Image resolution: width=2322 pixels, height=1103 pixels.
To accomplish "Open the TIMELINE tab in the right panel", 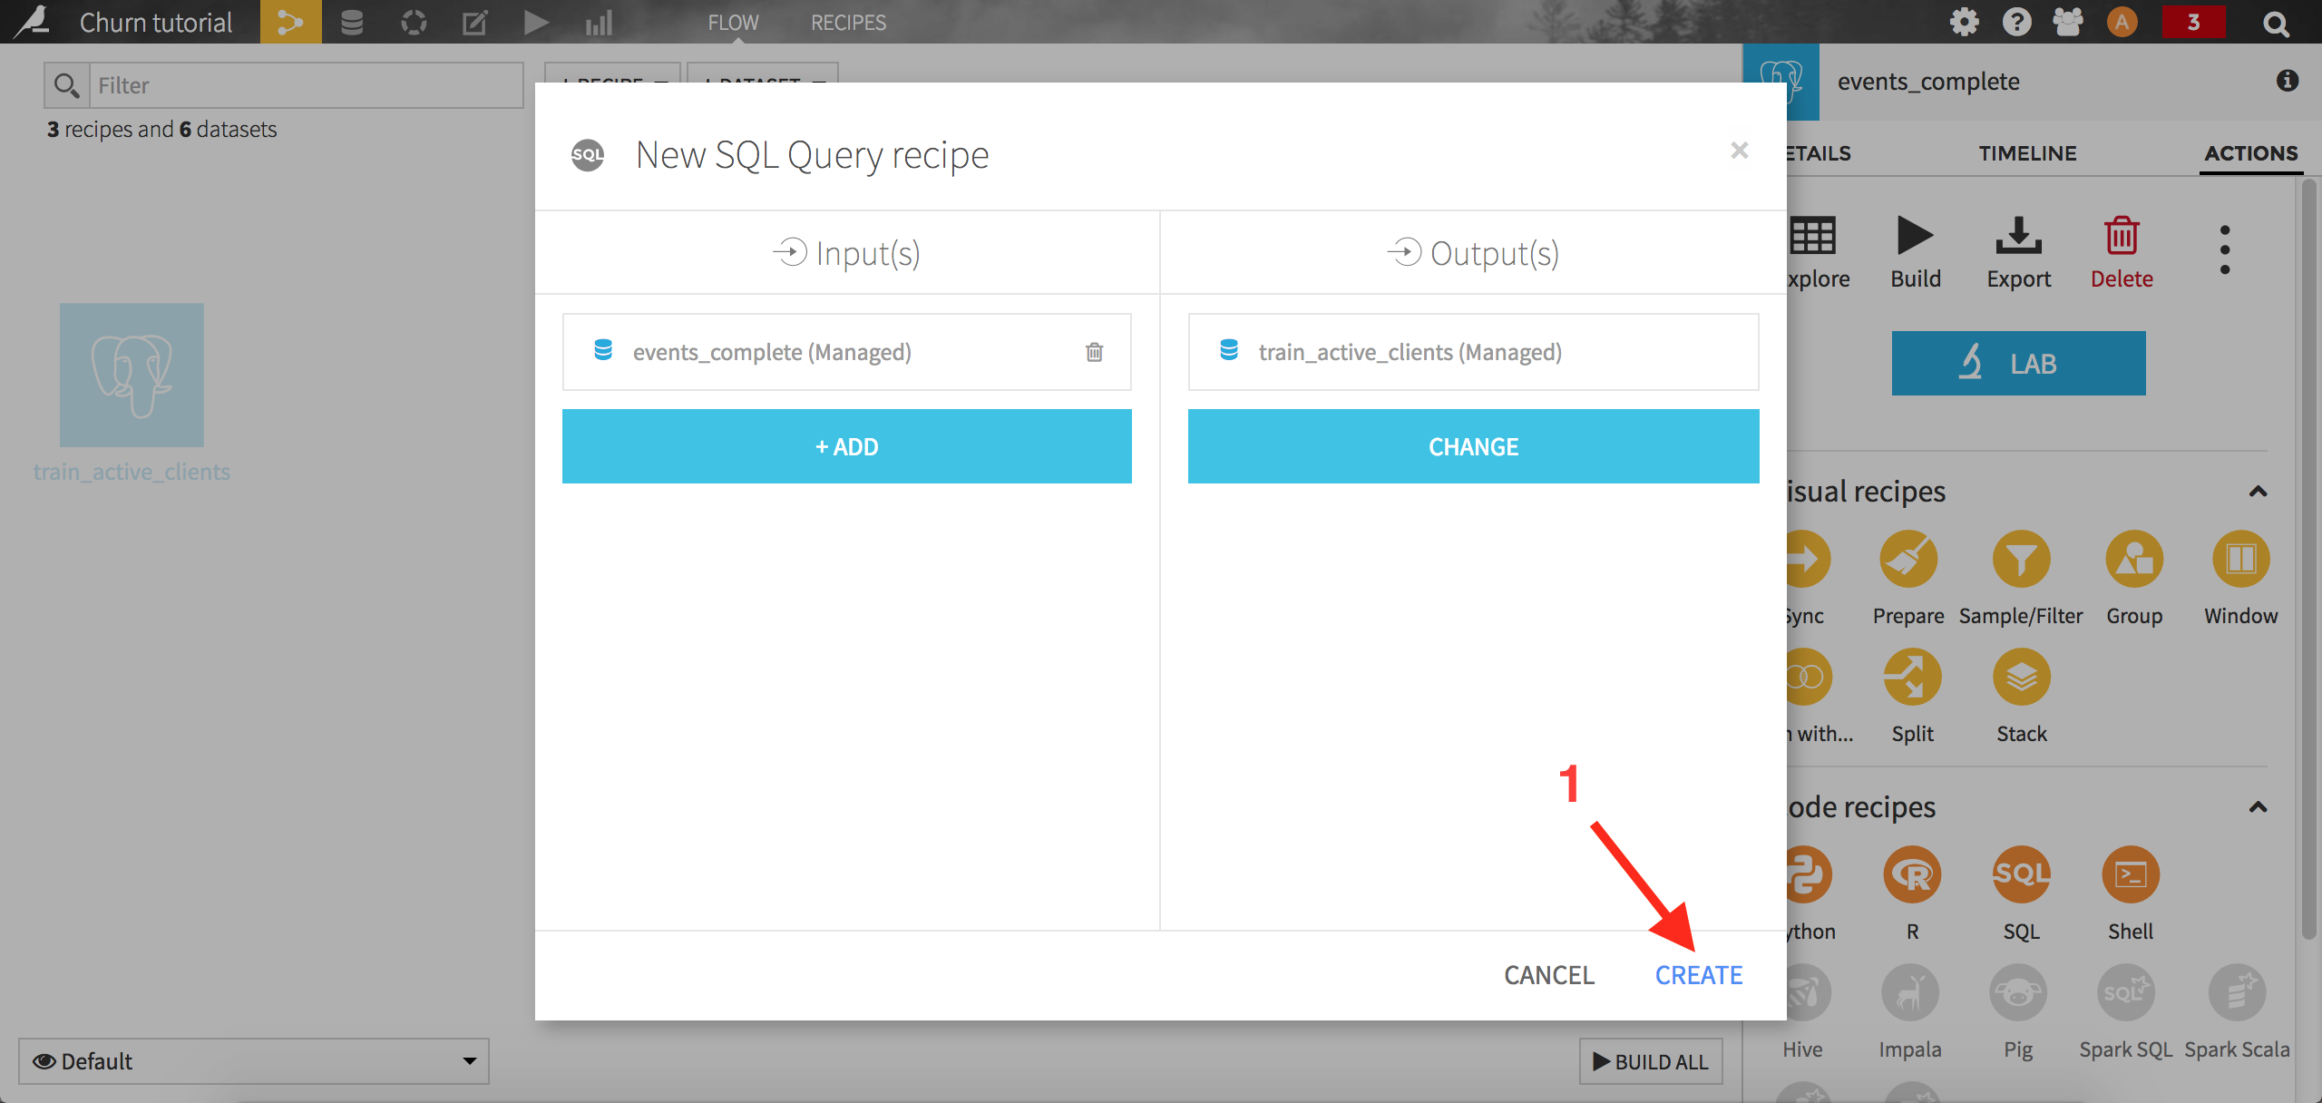I will 2028,152.
